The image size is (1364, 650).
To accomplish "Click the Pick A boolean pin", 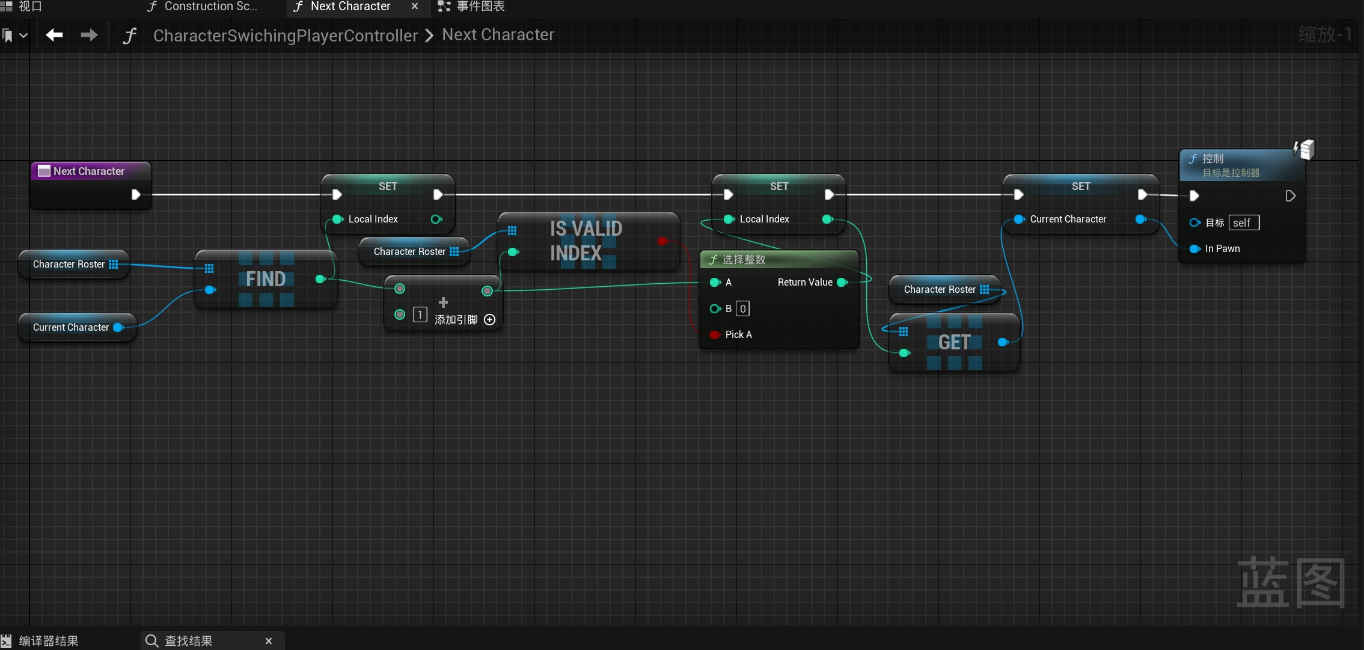I will 715,334.
